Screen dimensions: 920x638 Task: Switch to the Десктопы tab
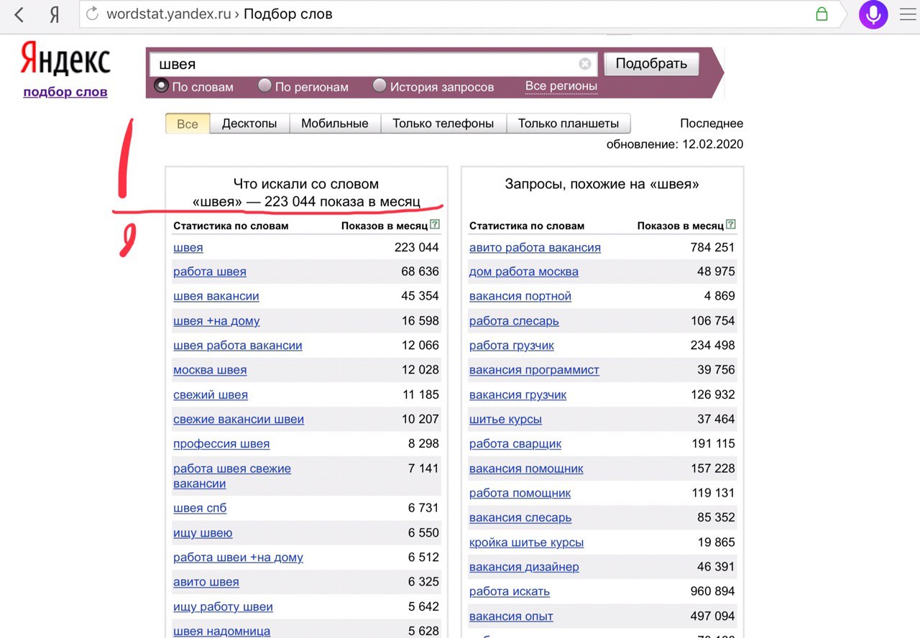pos(249,124)
